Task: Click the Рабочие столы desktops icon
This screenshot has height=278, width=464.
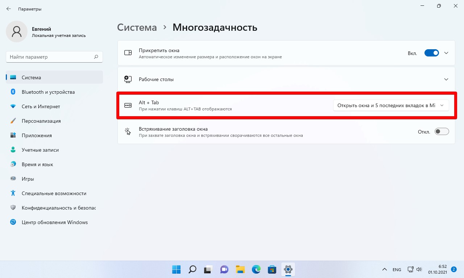Action: click(128, 79)
